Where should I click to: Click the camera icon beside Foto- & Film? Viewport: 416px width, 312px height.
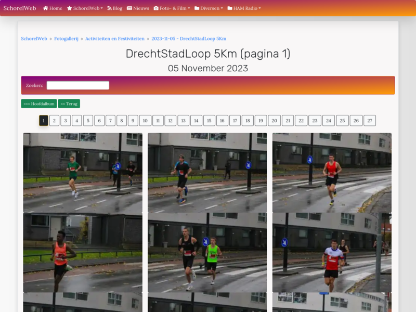point(156,8)
